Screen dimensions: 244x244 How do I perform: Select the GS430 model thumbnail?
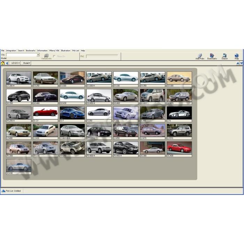point(72,97)
